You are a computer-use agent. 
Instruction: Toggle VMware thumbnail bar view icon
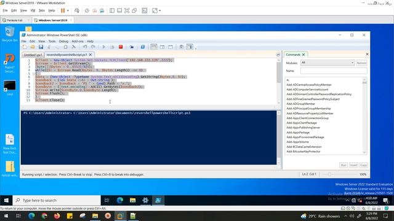119,10
